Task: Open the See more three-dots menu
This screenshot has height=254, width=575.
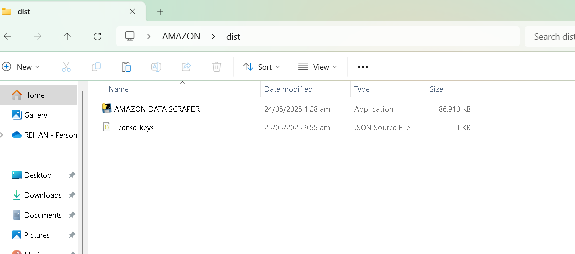Action: click(x=363, y=67)
